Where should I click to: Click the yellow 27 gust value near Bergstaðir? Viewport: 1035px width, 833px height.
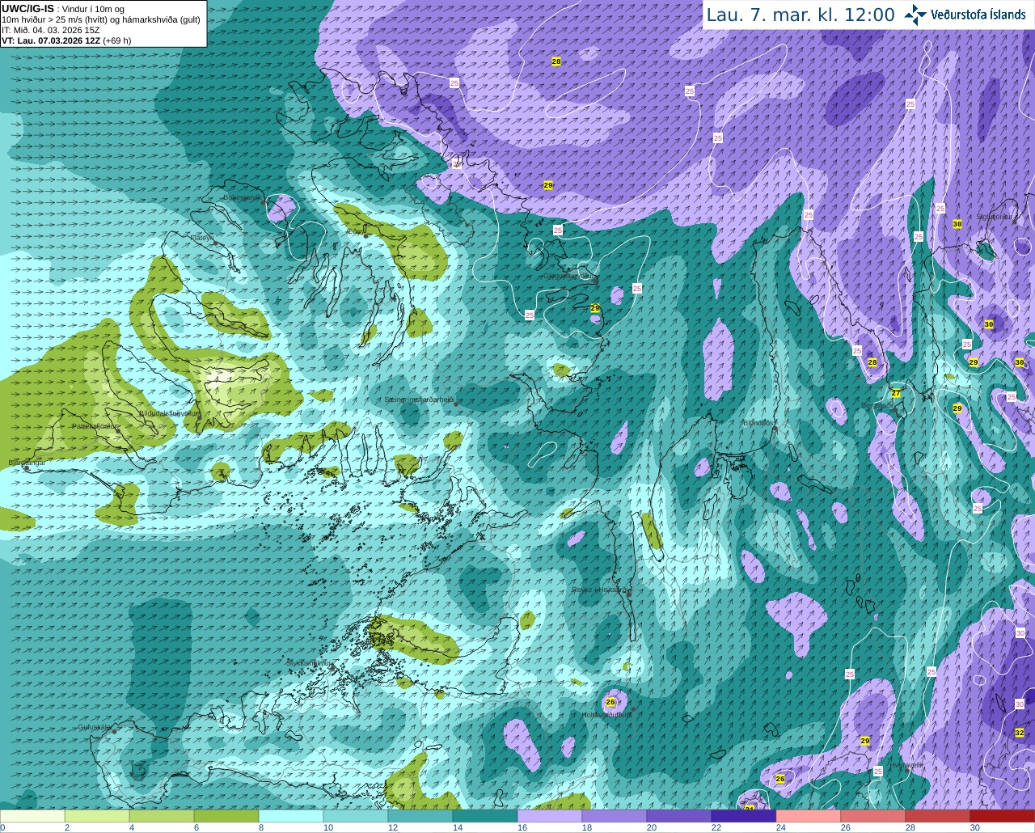[x=896, y=393]
